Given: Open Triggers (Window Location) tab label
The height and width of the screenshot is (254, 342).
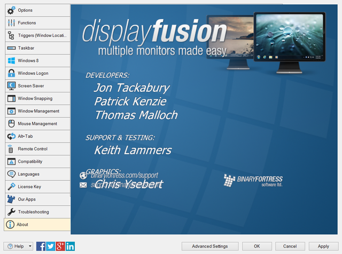Looking at the screenshot, I should (42, 35).
